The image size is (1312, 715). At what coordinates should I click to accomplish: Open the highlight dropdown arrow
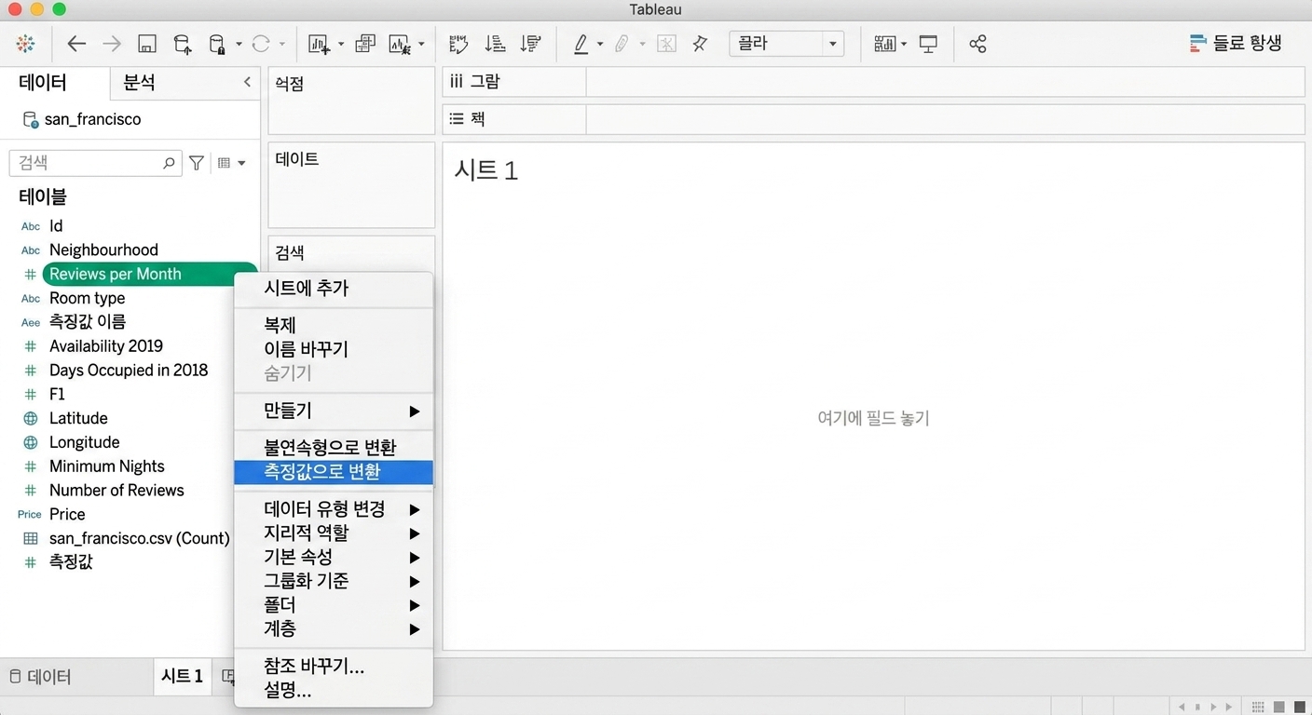point(599,44)
